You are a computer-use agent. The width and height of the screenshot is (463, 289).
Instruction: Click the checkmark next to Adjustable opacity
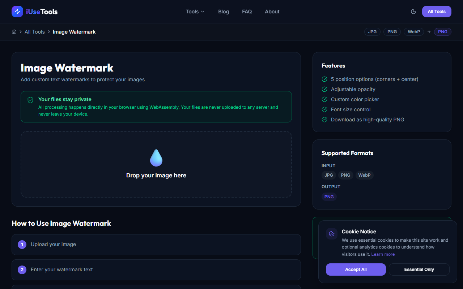(324, 89)
